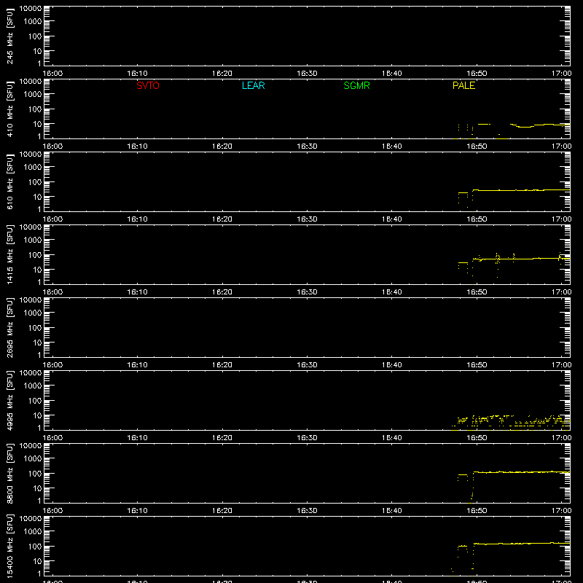
Task: Click the 1000 tick value on the 2695 MHz axis
Action: point(33,313)
